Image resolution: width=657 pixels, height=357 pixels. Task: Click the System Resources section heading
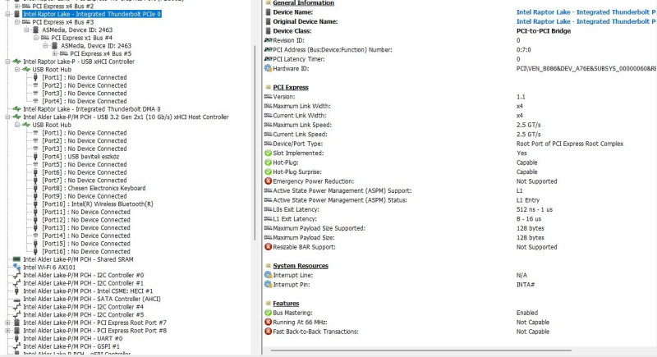(x=301, y=266)
